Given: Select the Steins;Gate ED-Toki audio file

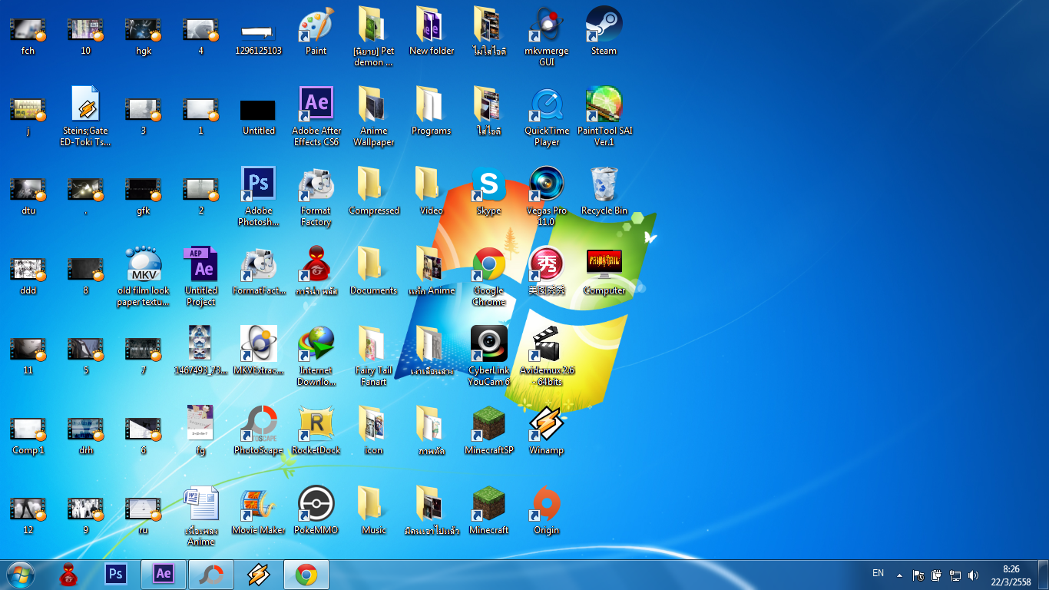Looking at the screenshot, I should pyautogui.click(x=85, y=117).
